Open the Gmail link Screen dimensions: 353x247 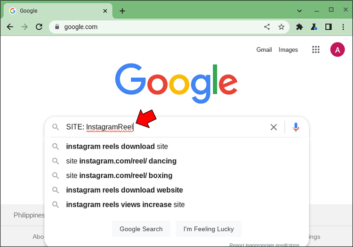264,49
